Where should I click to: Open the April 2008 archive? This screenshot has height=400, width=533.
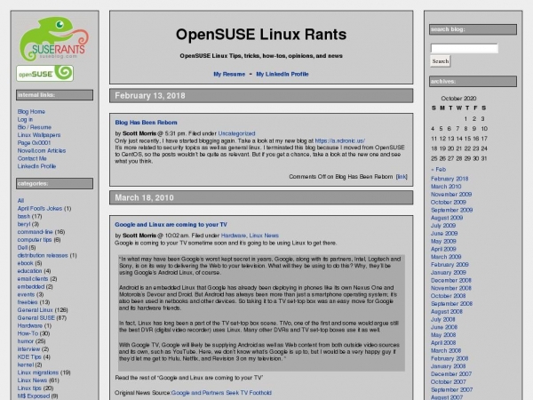pos(443,343)
